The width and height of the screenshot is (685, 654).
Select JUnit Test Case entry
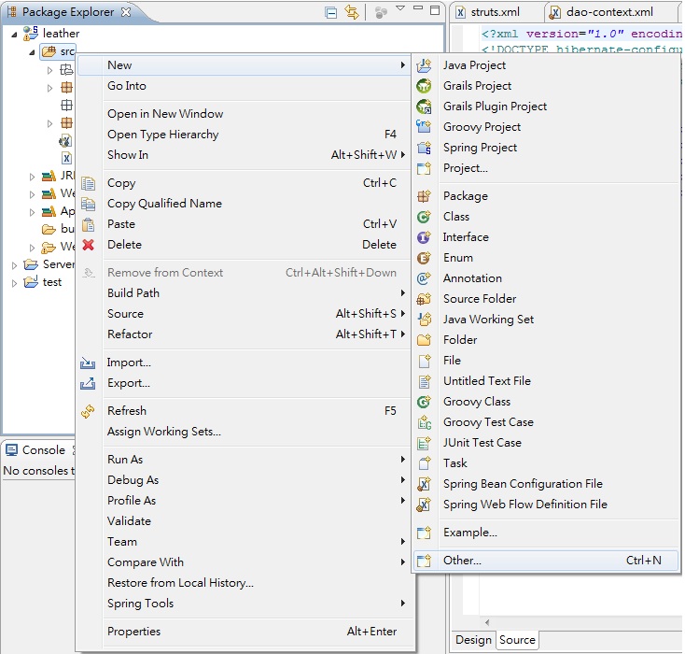[482, 443]
